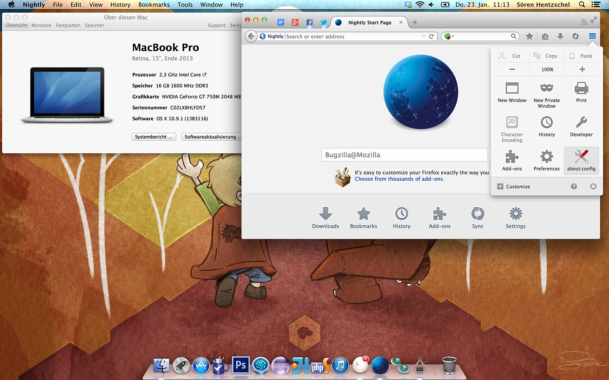
Task: Zoom in with the plus button
Action: 582,69
